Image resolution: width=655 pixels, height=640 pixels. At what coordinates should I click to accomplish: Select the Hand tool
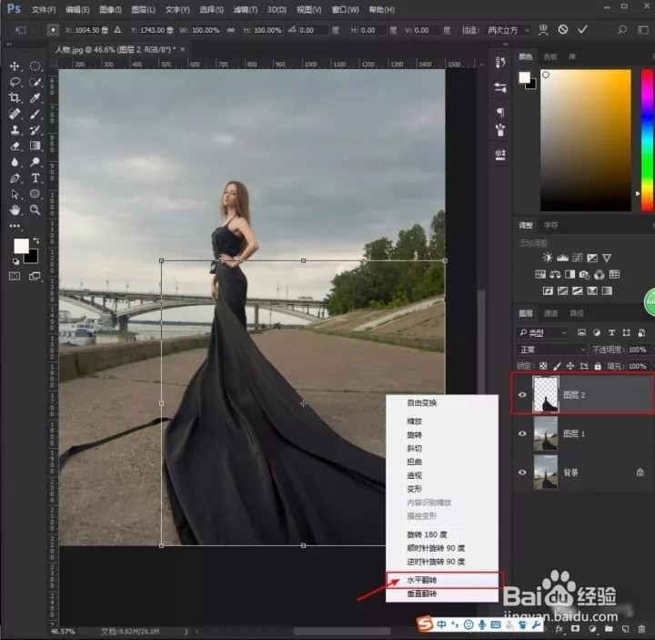pos(15,210)
